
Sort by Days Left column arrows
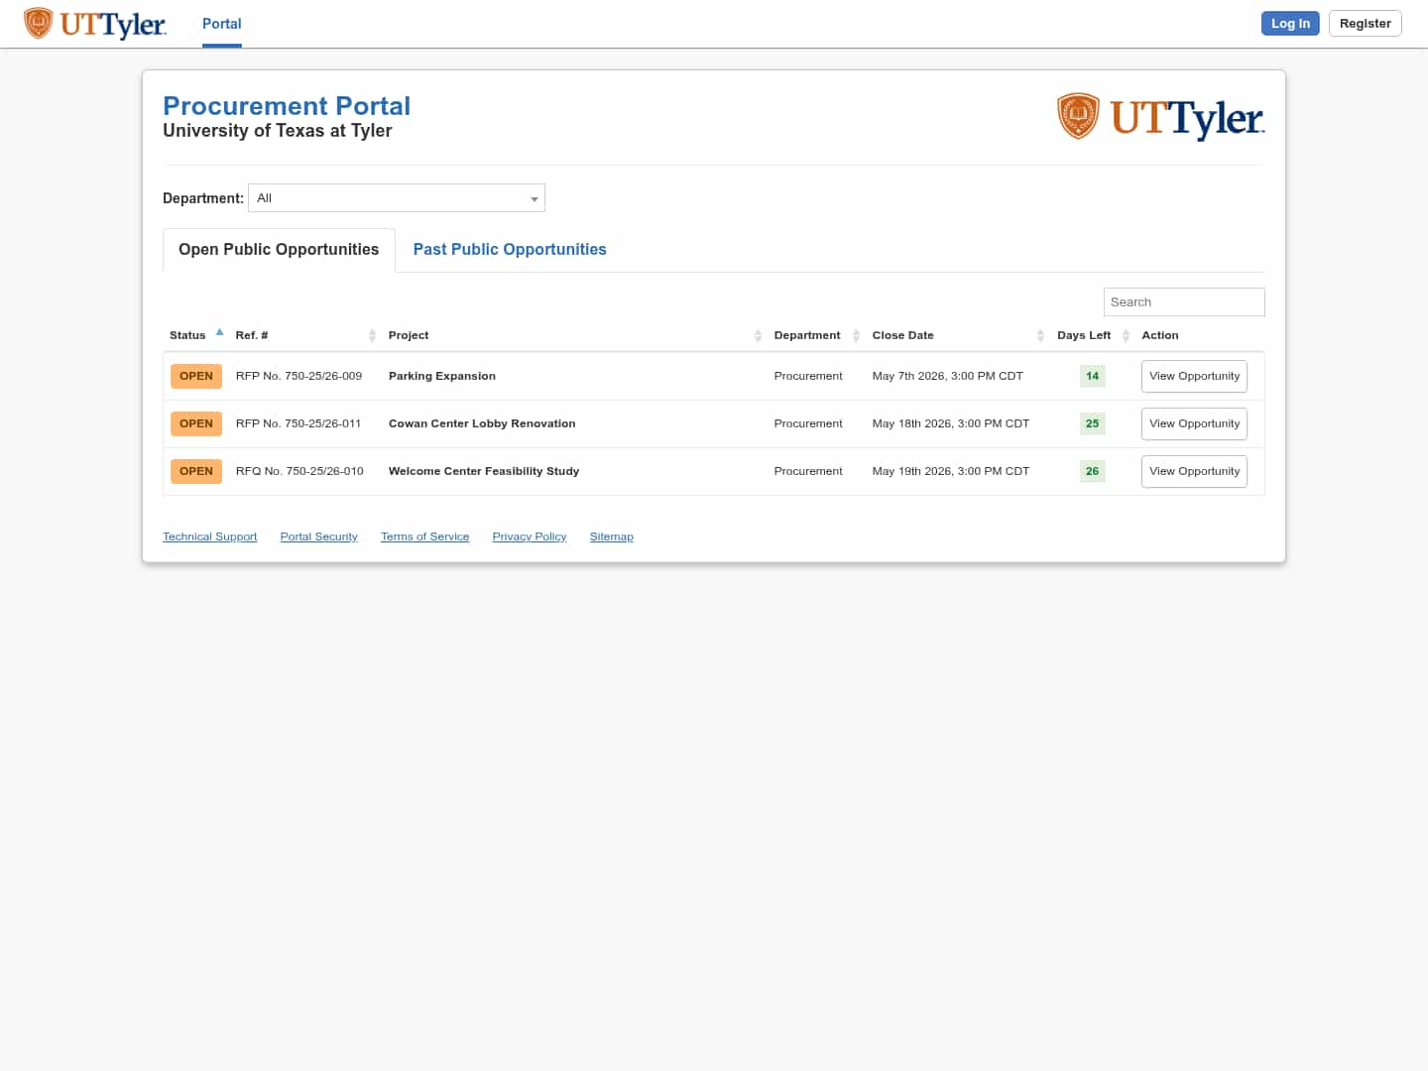(1126, 336)
